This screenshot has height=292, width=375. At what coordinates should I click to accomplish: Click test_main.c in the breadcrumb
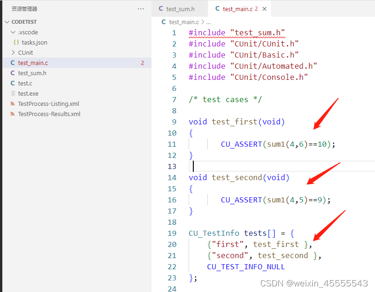click(x=184, y=22)
